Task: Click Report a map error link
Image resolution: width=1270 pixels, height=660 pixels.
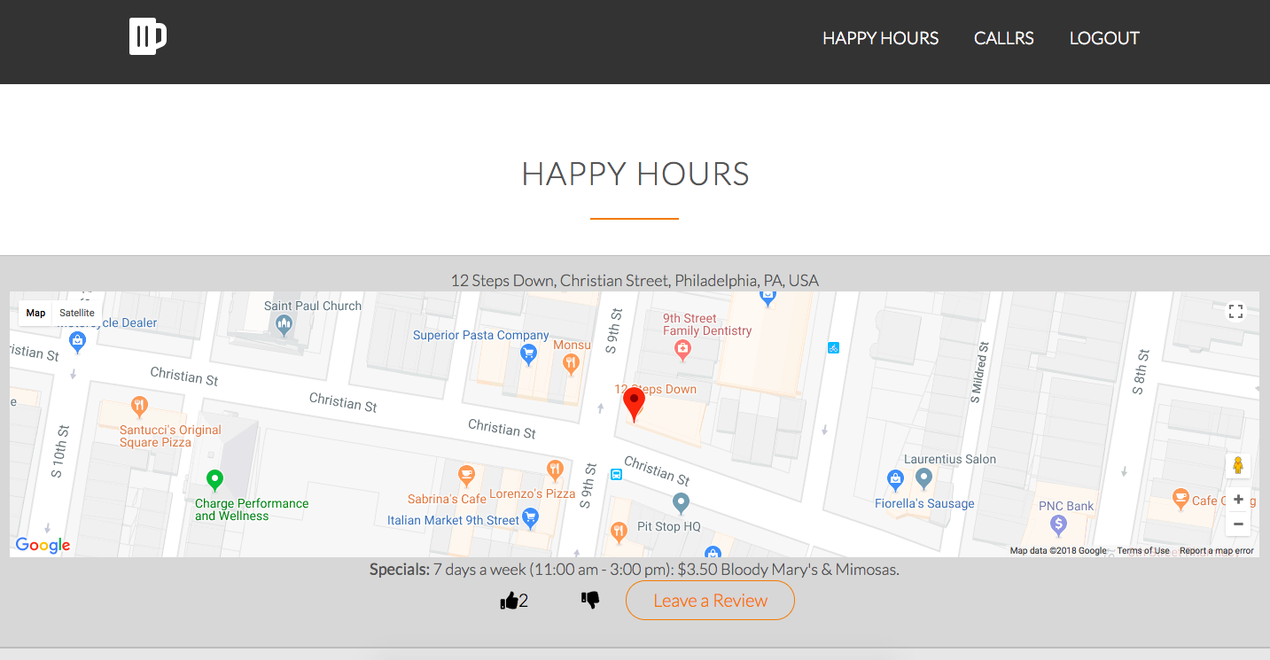Action: (x=1216, y=551)
